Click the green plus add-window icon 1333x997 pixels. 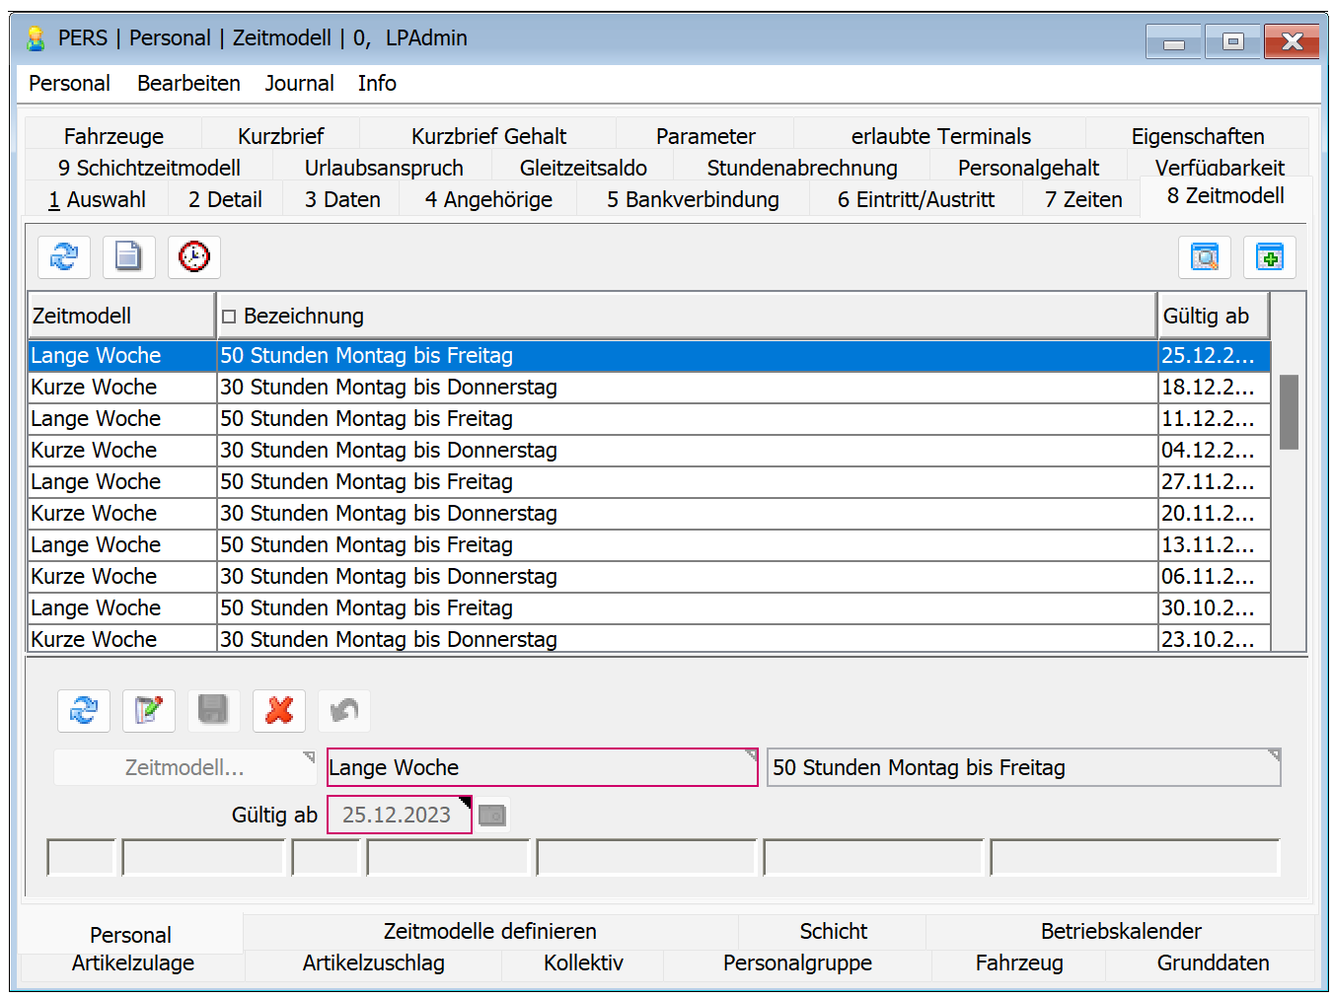[x=1270, y=258]
